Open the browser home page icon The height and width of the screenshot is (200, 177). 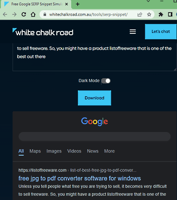[33, 15]
